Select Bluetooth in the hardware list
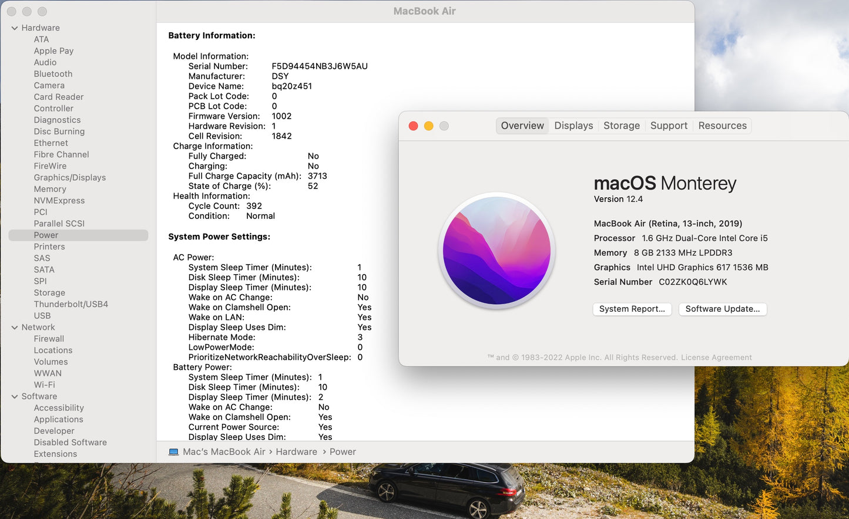849x519 pixels. coord(53,74)
